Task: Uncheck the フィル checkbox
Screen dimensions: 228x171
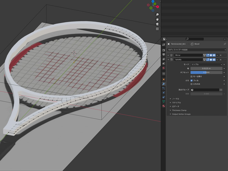Action: click(x=192, y=81)
